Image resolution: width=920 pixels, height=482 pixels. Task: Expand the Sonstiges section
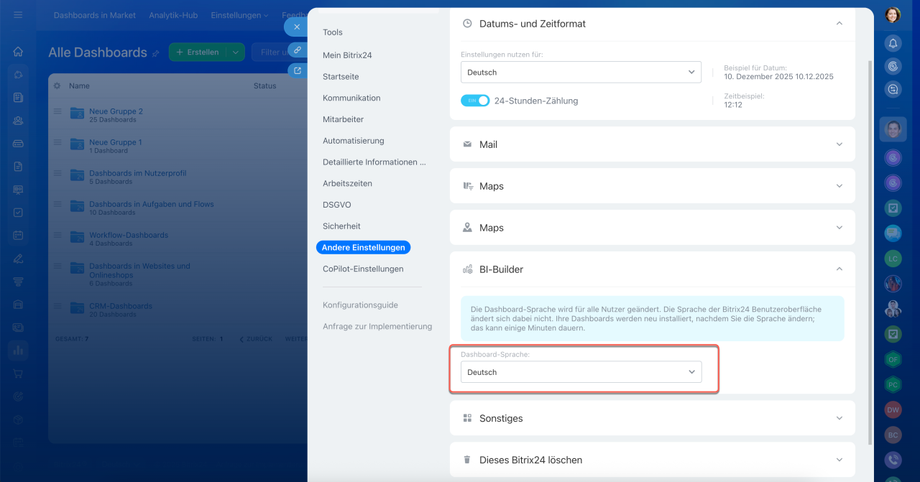pos(652,418)
